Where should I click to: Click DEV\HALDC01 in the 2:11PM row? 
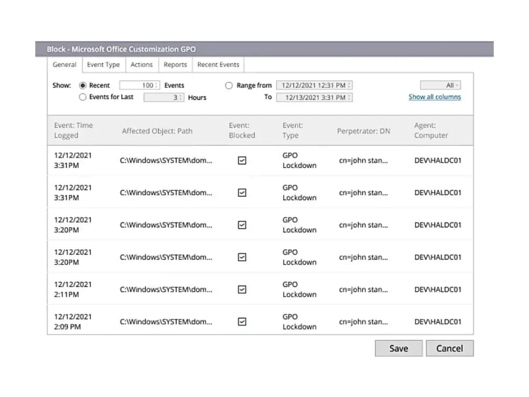coord(438,289)
